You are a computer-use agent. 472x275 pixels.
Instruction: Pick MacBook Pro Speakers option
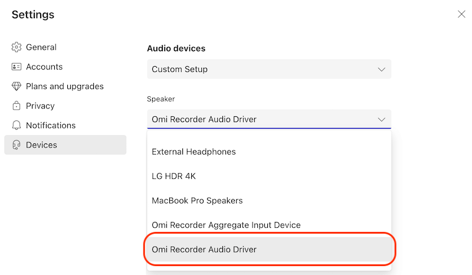coord(197,201)
